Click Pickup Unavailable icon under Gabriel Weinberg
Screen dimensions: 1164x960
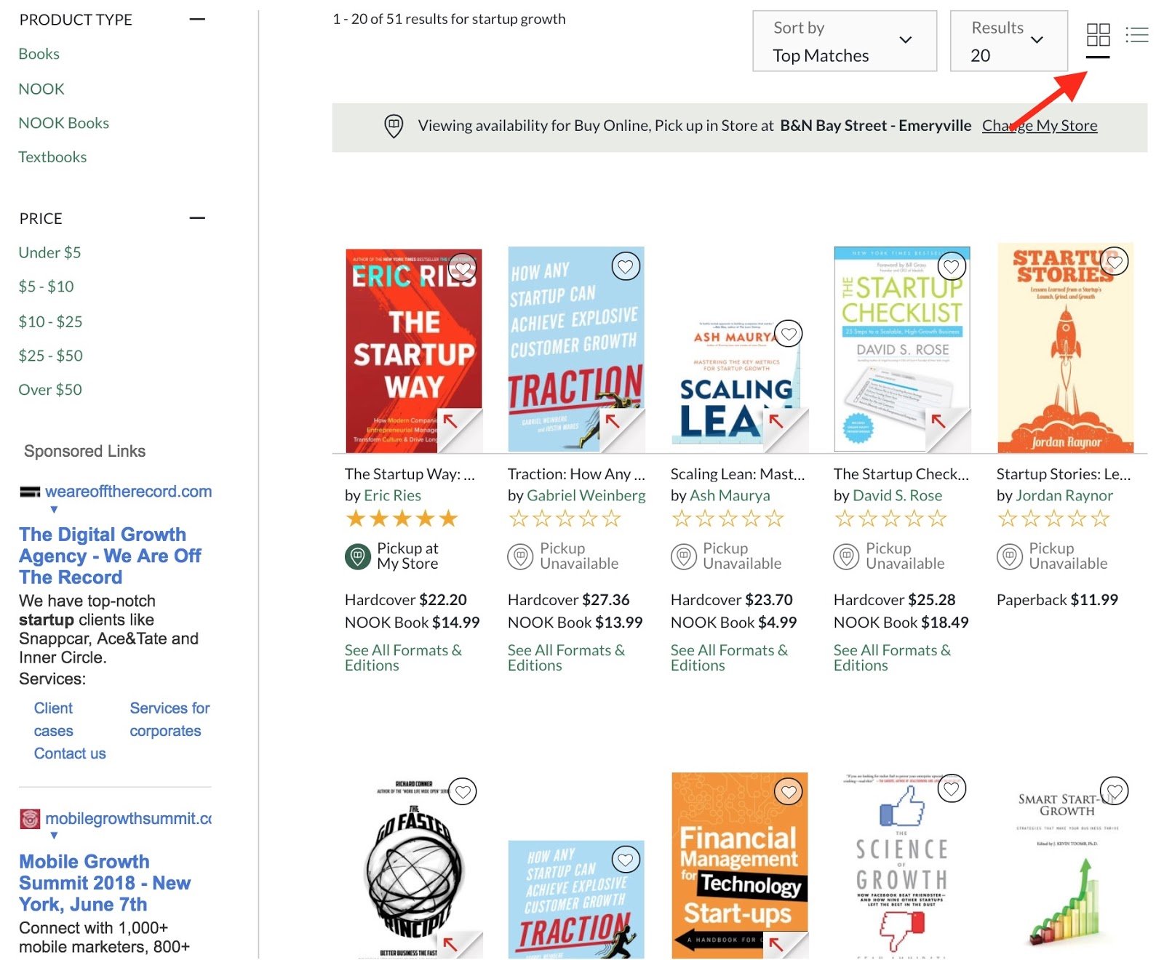coord(520,556)
